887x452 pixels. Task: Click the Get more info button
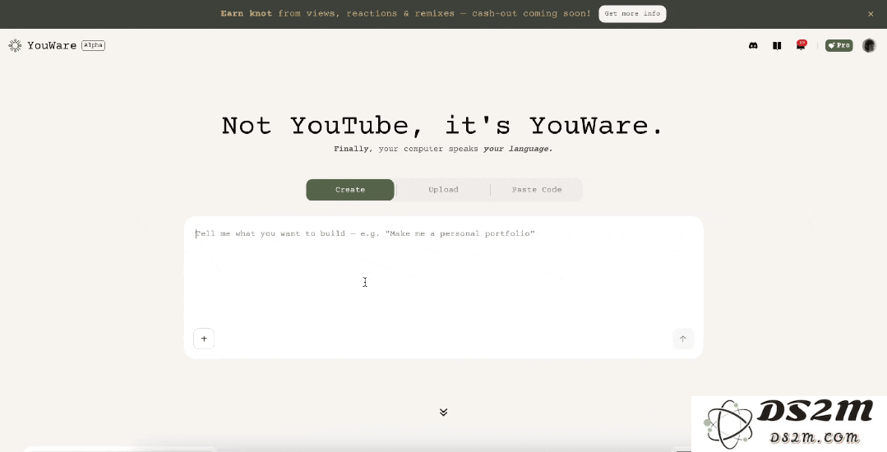(x=632, y=14)
